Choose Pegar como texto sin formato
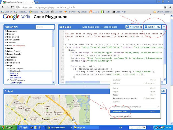 tap(135, 98)
